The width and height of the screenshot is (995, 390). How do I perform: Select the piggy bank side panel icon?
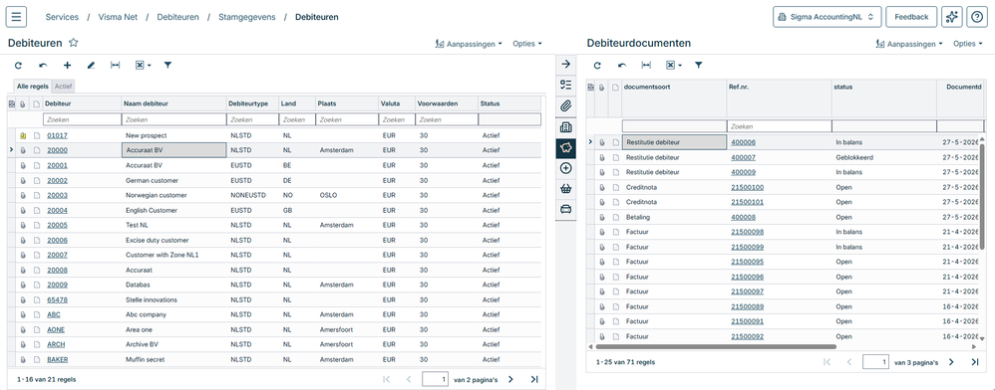pyautogui.click(x=566, y=147)
